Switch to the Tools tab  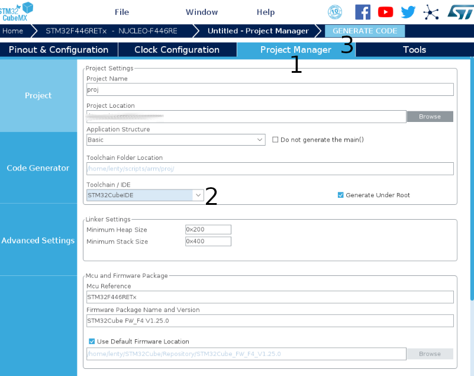coord(414,50)
